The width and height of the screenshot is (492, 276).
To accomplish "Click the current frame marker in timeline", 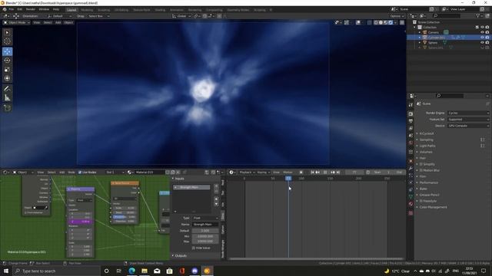I will (288, 179).
